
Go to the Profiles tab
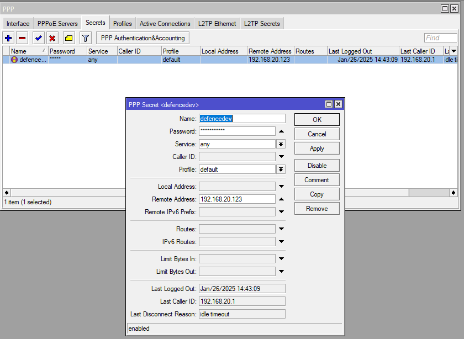point(123,24)
